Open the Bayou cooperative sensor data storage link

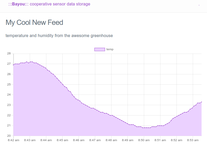click(49, 4)
